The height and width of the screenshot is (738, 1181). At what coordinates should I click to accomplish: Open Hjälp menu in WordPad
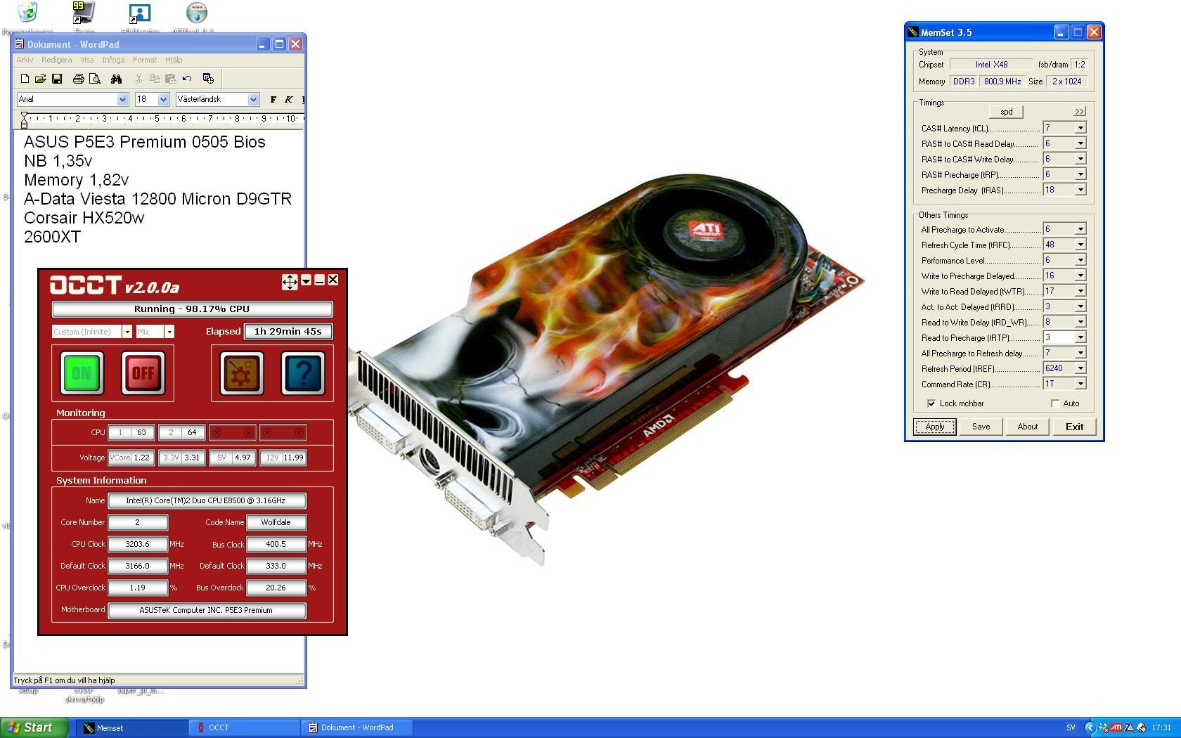coord(174,60)
